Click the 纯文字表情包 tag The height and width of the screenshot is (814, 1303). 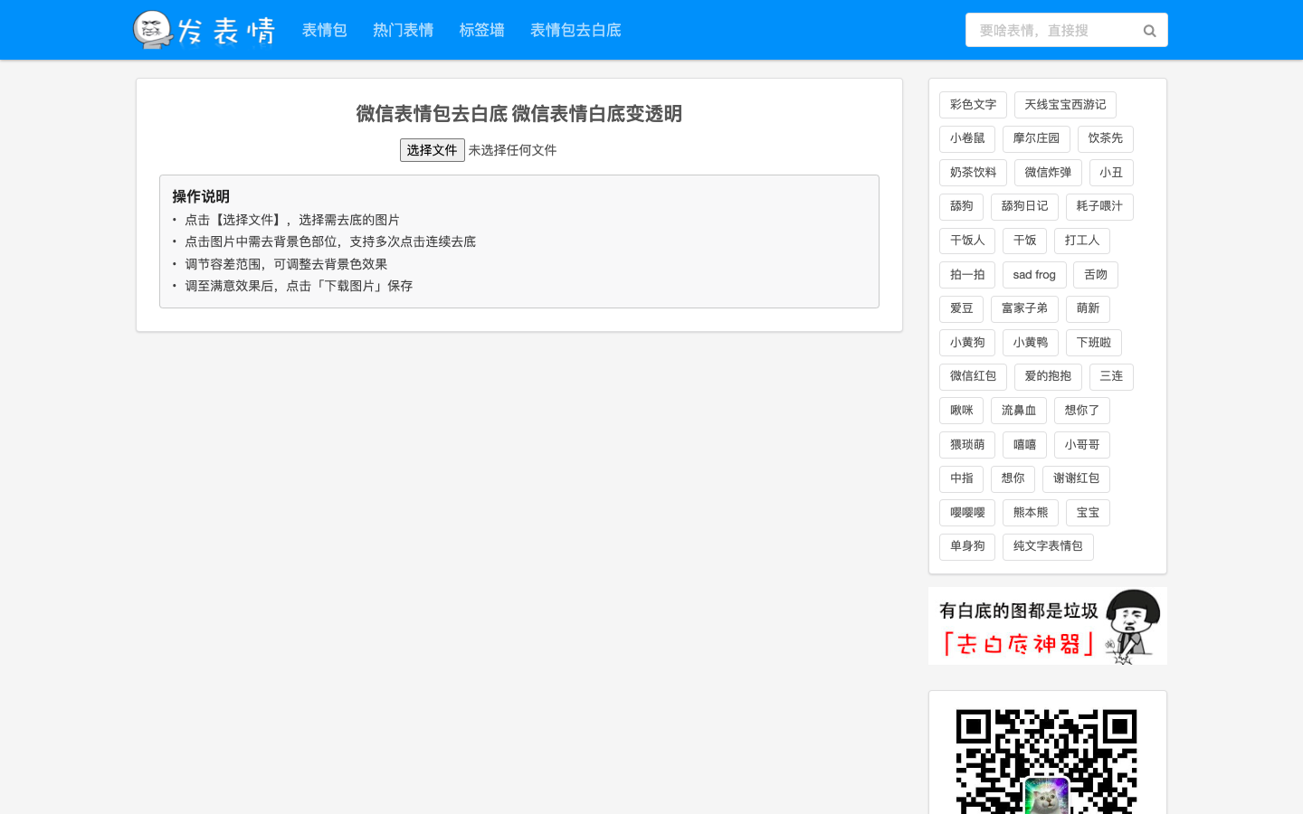click(1047, 546)
